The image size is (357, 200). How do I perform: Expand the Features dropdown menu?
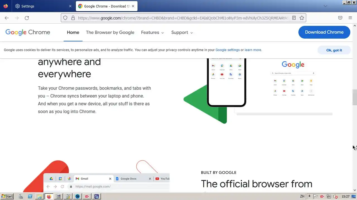[153, 32]
